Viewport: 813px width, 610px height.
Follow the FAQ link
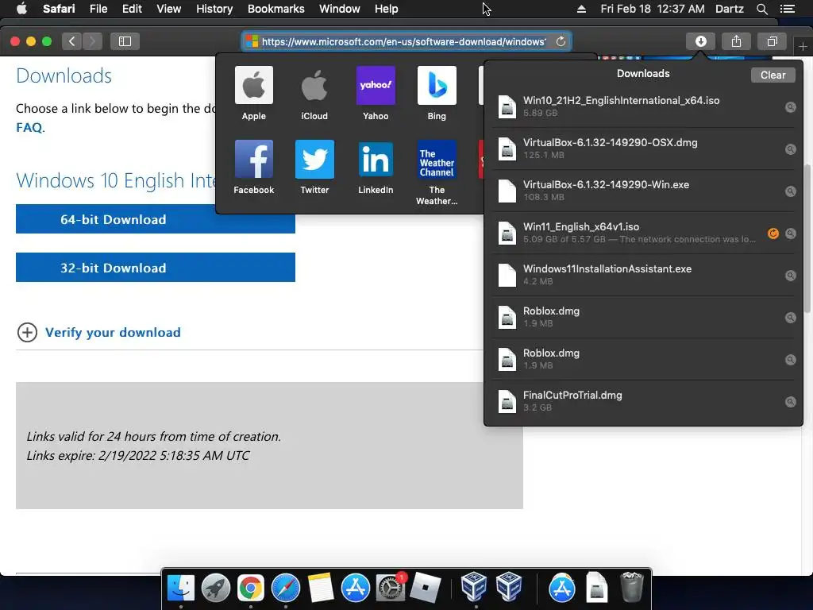pos(29,128)
